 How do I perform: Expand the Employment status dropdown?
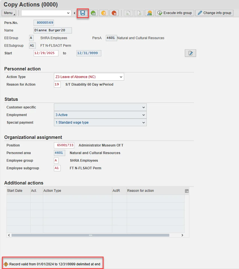(x=144, y=115)
